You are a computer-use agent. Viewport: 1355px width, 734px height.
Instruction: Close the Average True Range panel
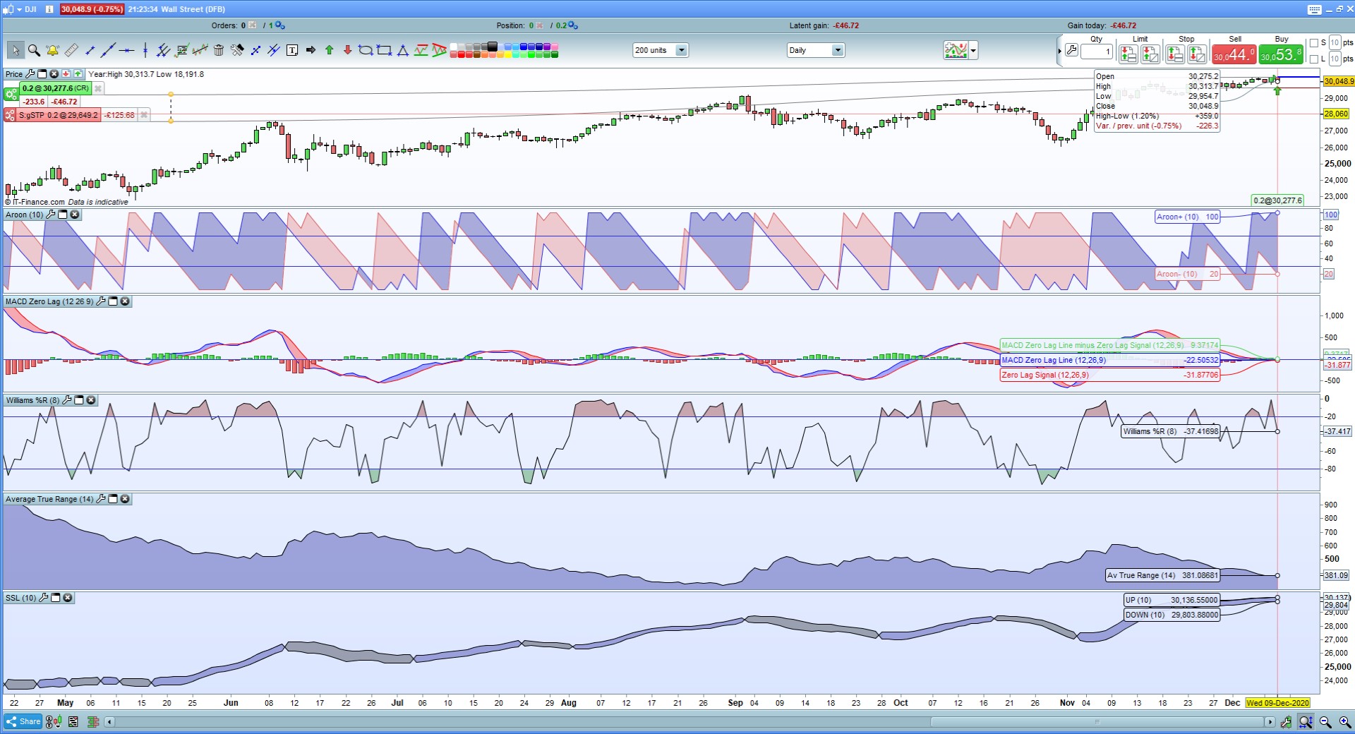(125, 499)
